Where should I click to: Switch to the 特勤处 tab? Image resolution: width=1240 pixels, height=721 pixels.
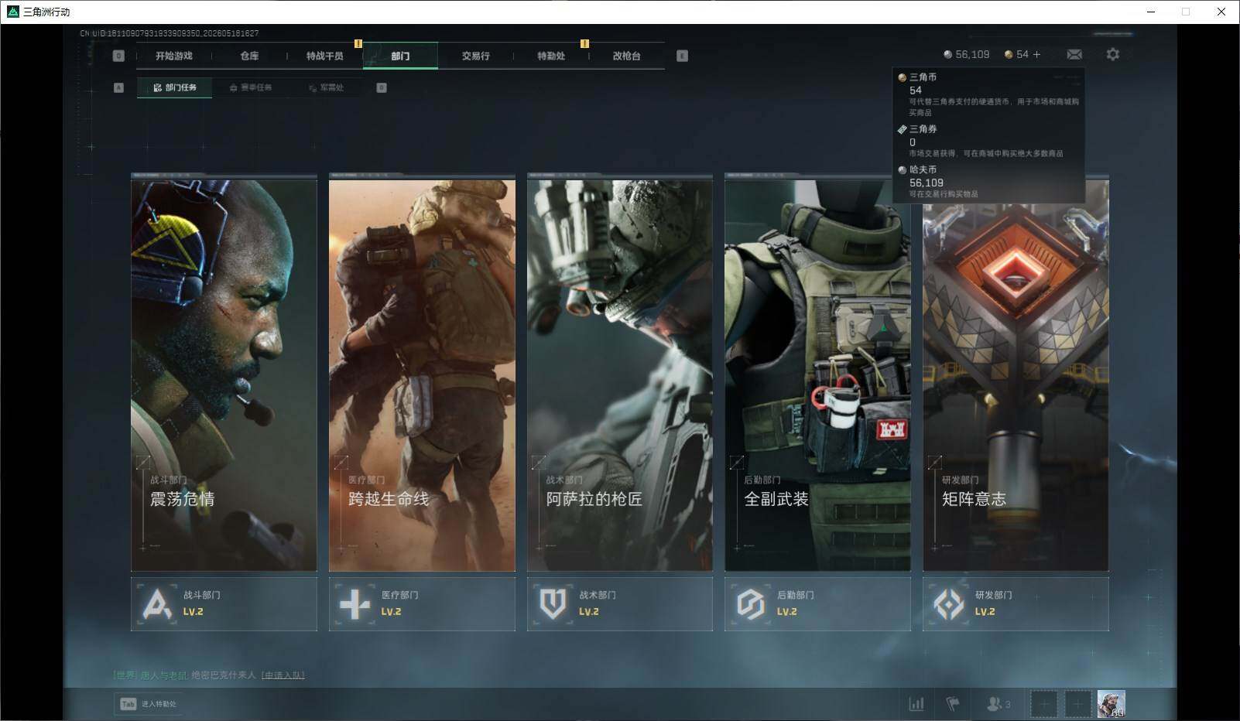click(551, 56)
